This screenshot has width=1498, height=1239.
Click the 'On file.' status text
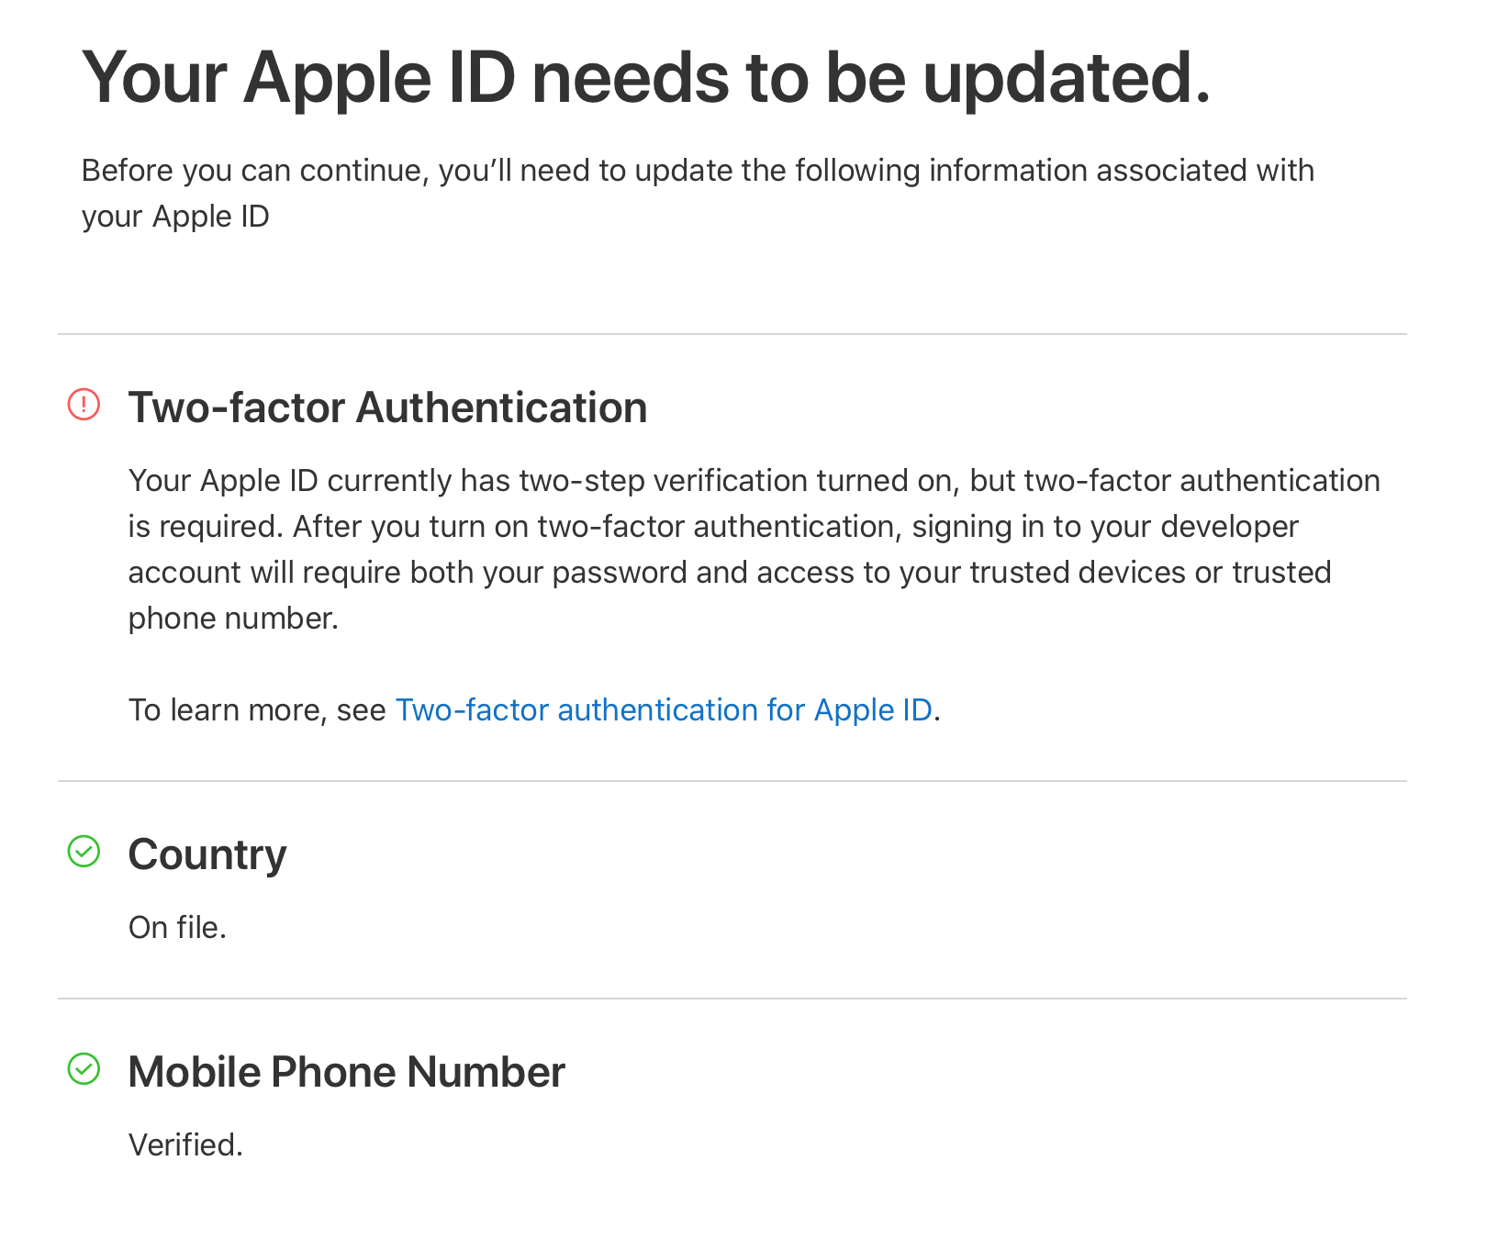(177, 928)
